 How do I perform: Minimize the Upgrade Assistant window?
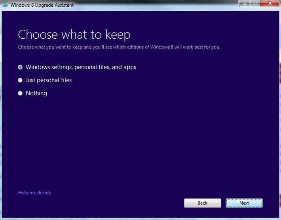tap(245, 4)
